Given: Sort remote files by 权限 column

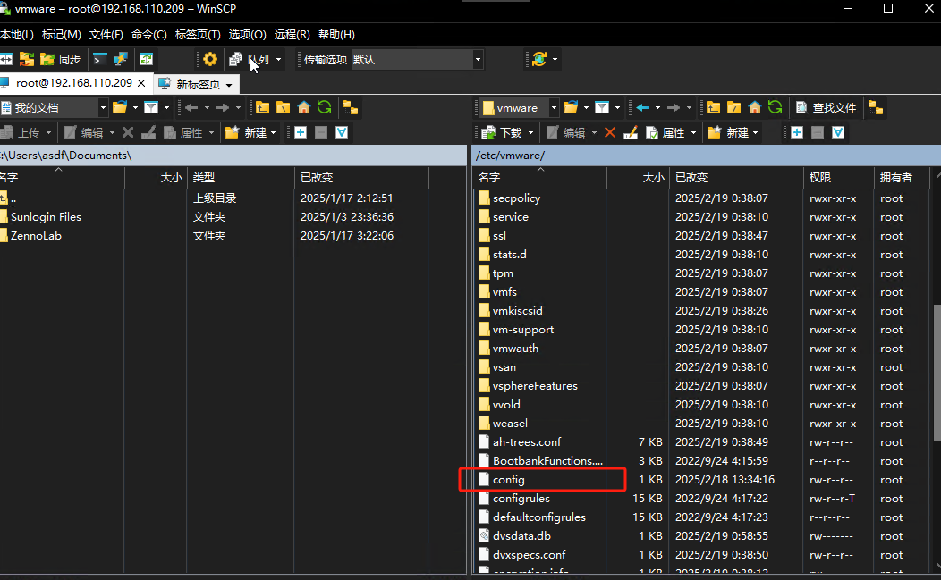Looking at the screenshot, I should pos(838,178).
